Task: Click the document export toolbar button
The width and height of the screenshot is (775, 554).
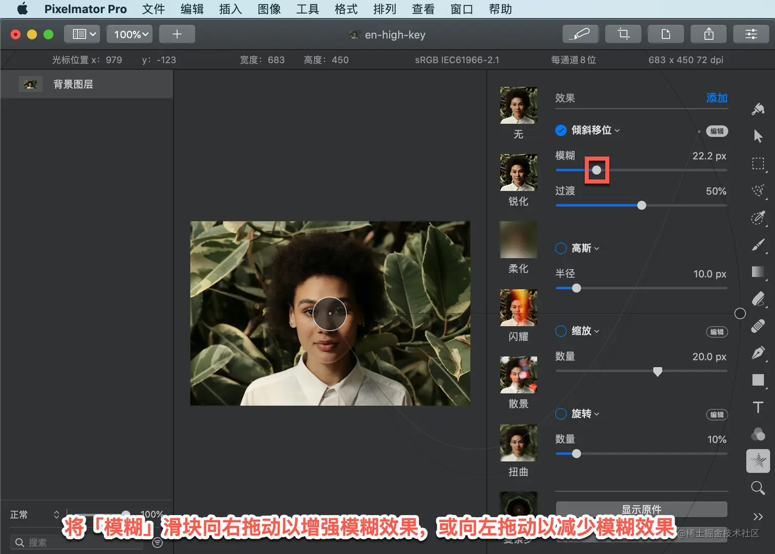Action: click(666, 34)
